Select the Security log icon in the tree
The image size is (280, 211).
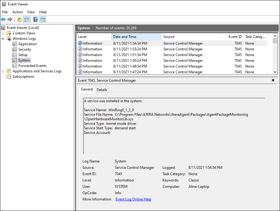(14, 49)
